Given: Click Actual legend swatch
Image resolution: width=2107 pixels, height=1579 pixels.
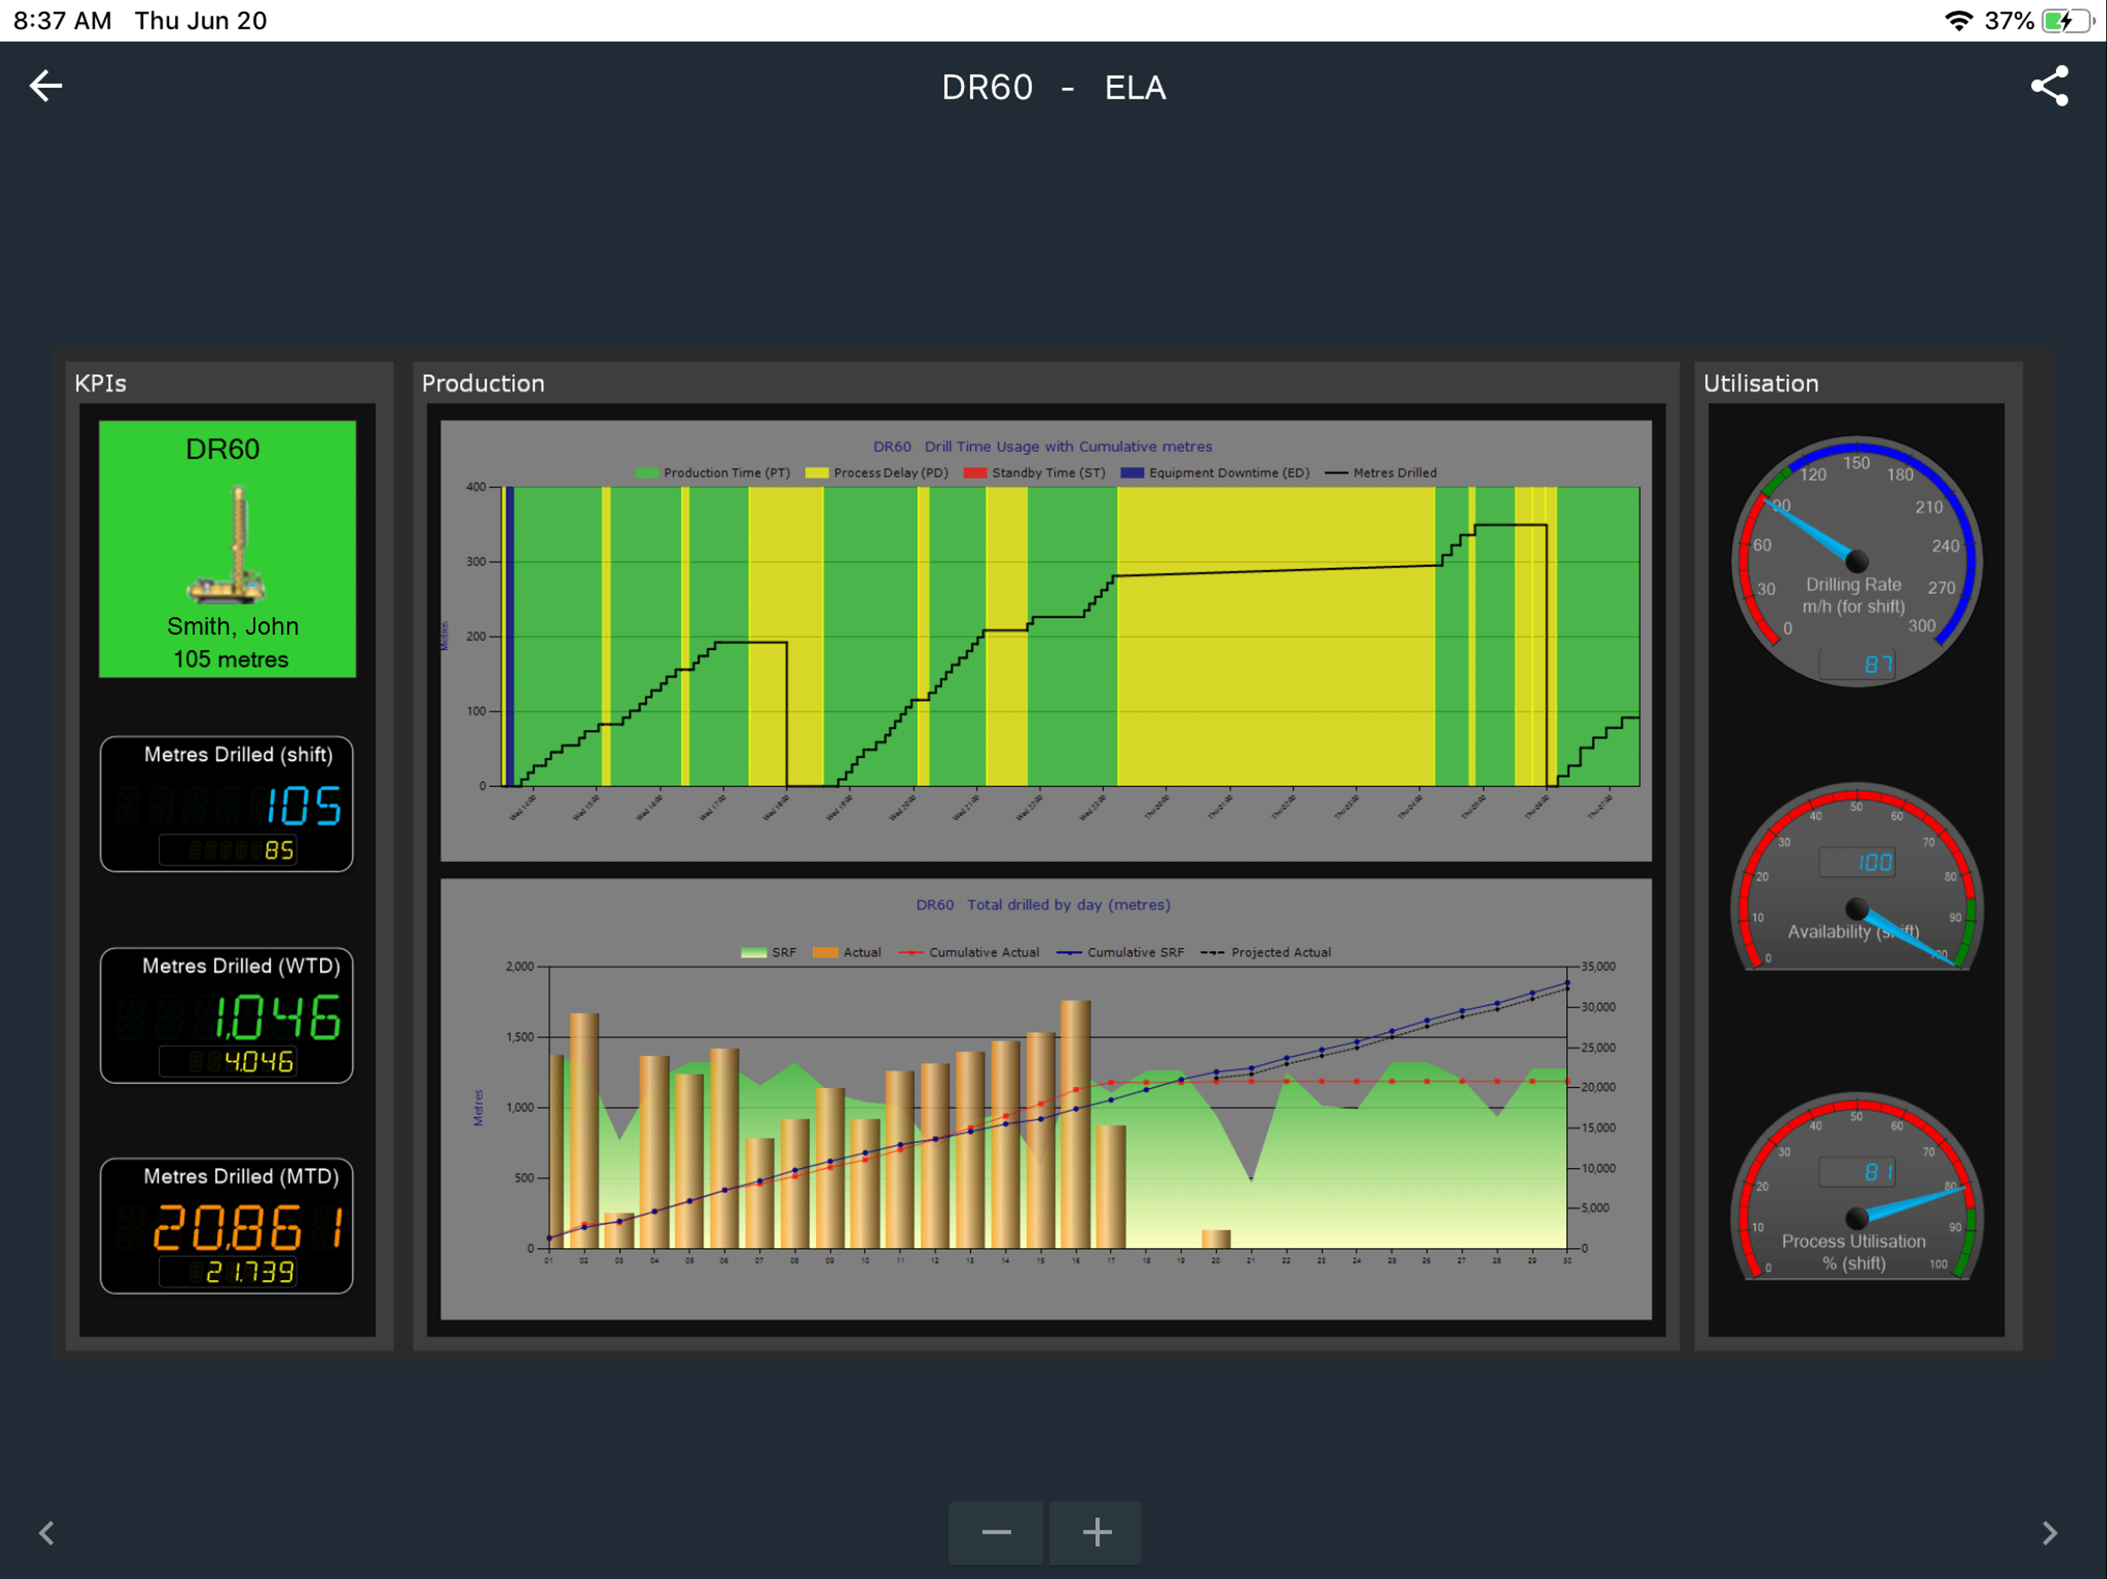Looking at the screenshot, I should tap(826, 952).
